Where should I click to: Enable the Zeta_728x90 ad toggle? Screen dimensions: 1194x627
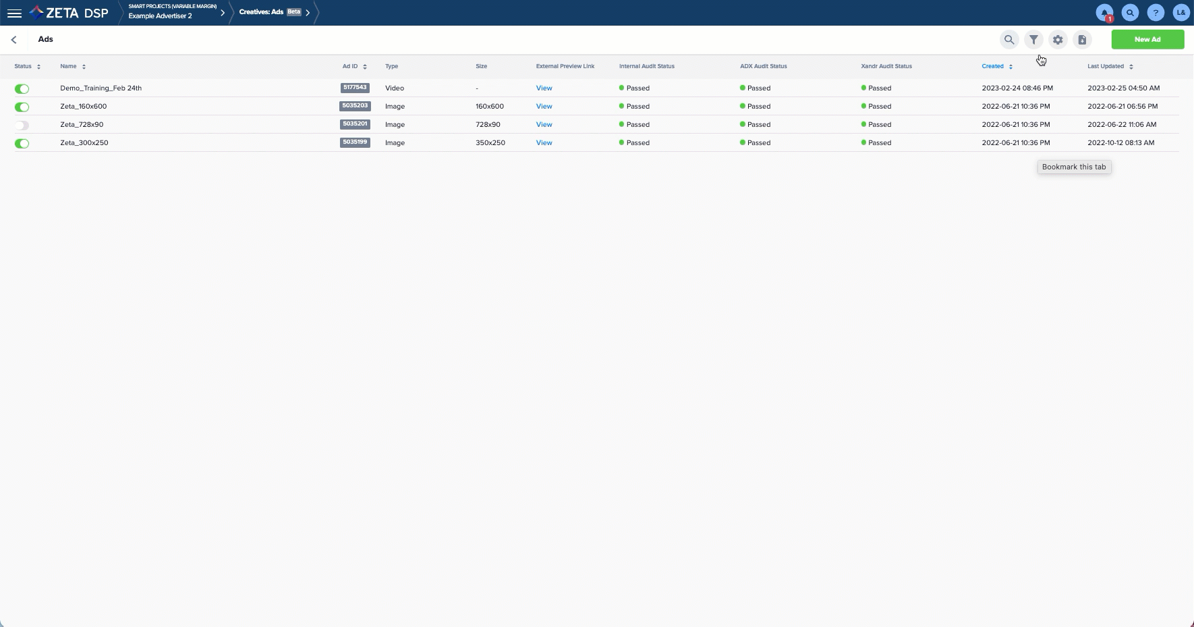tap(22, 125)
